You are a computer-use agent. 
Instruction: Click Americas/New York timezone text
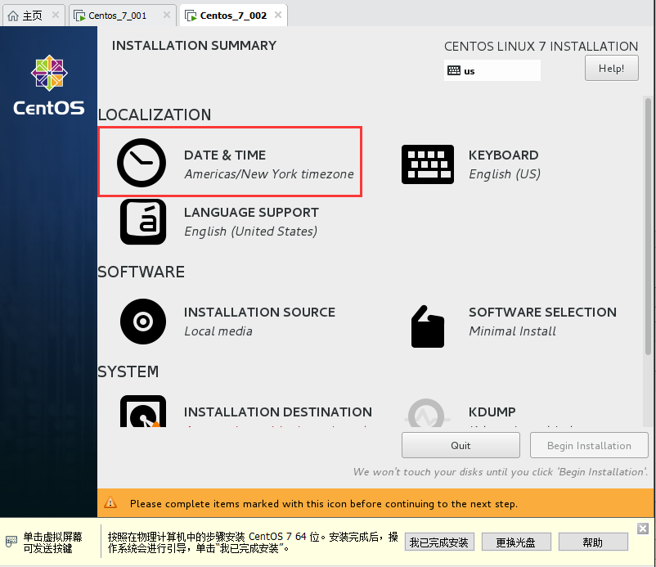269,174
